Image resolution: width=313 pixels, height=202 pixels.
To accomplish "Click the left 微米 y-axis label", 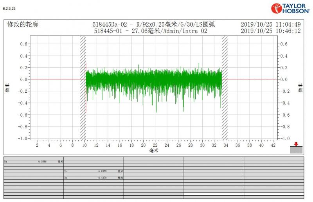I will point(7,88).
